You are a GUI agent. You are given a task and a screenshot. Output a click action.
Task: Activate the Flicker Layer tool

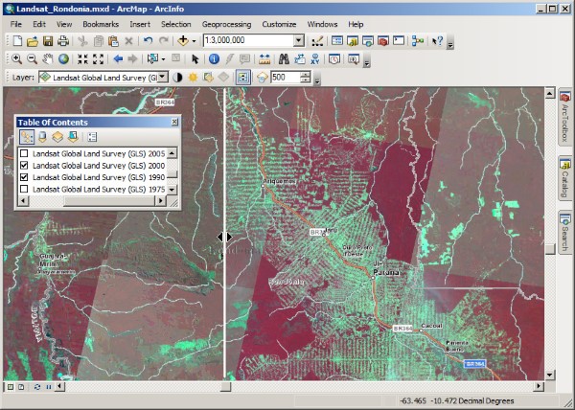click(x=263, y=78)
